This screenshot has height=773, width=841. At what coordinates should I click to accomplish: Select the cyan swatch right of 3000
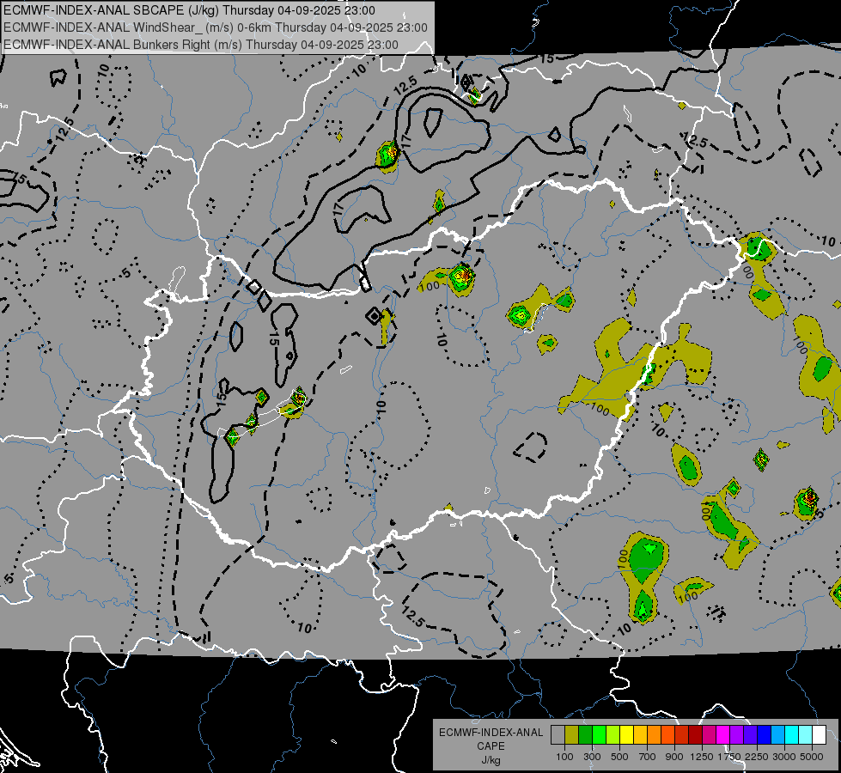tap(792, 735)
